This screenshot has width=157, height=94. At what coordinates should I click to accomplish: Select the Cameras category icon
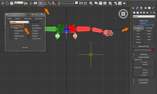(144, 13)
